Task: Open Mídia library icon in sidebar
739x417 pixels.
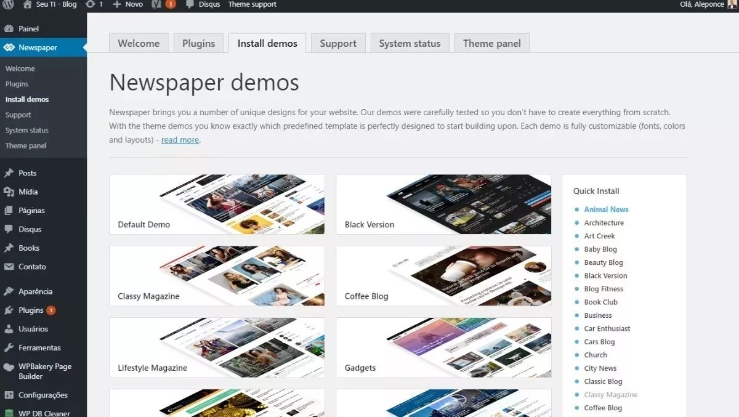Action: click(9, 192)
